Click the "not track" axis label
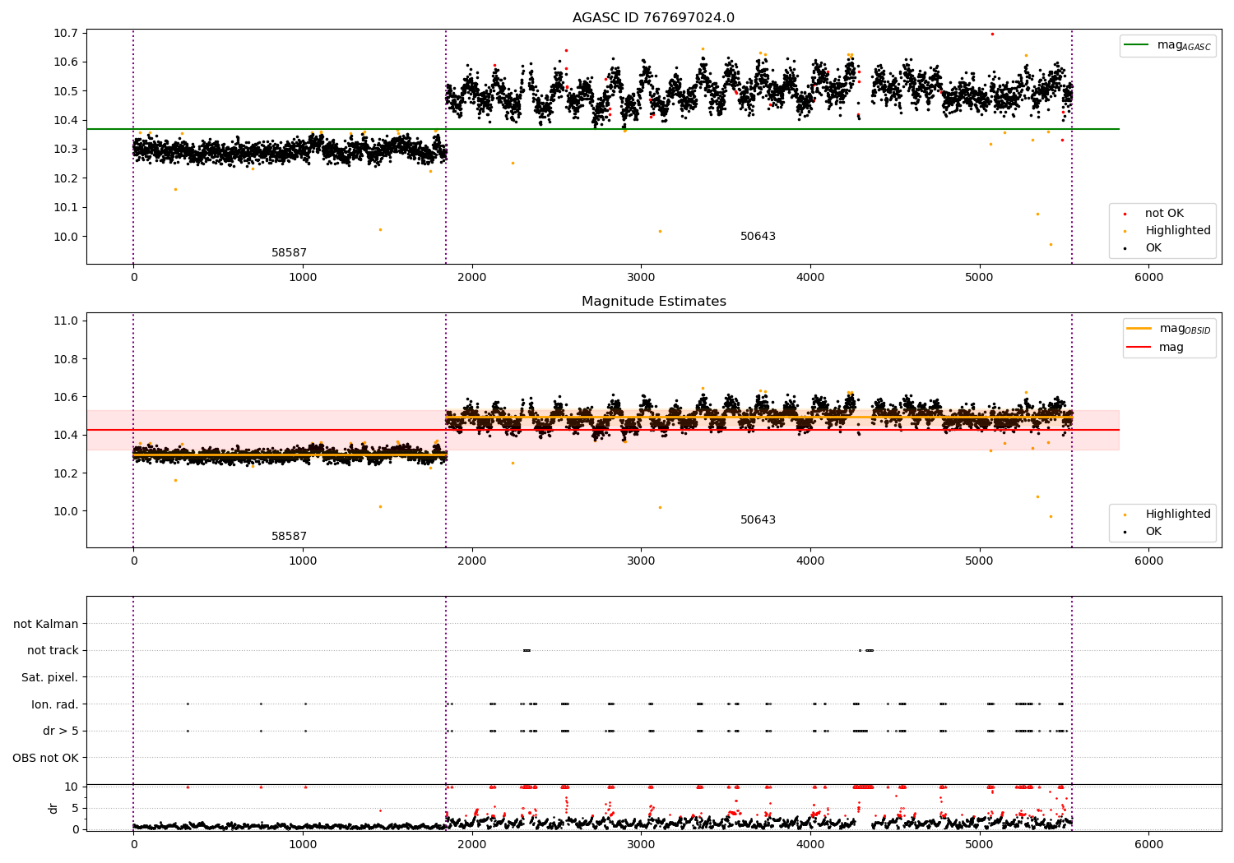Screen dimensions: 1234x863 tap(53, 650)
